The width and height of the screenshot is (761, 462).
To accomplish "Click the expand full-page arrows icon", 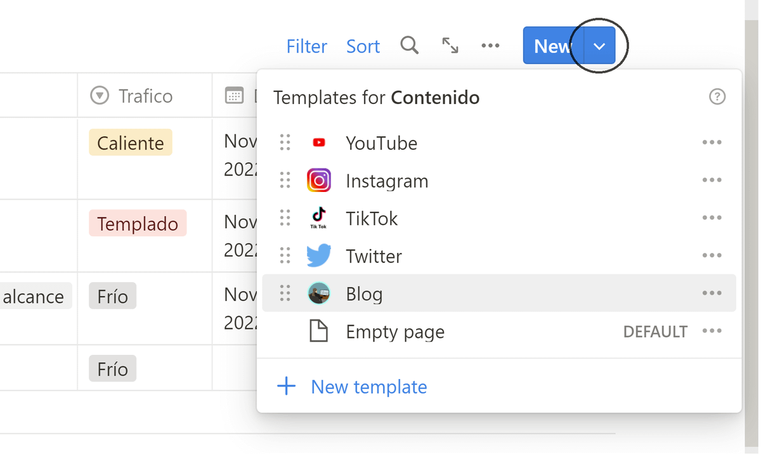I will 450,46.
